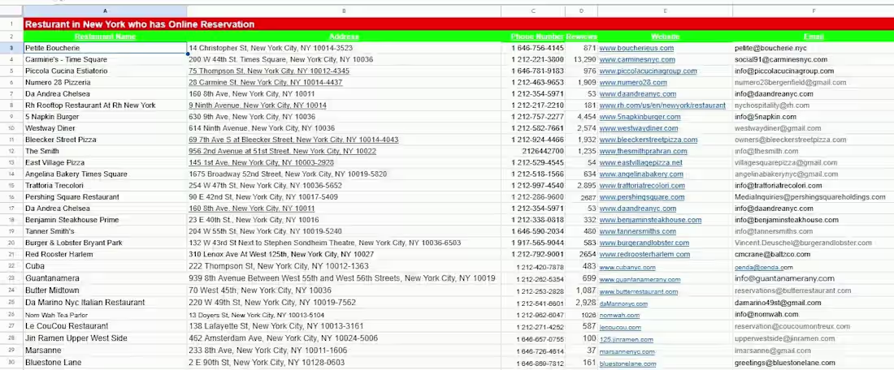Select the red title cell about Online Reservation
This screenshot has width=894, height=370.
click(458, 24)
